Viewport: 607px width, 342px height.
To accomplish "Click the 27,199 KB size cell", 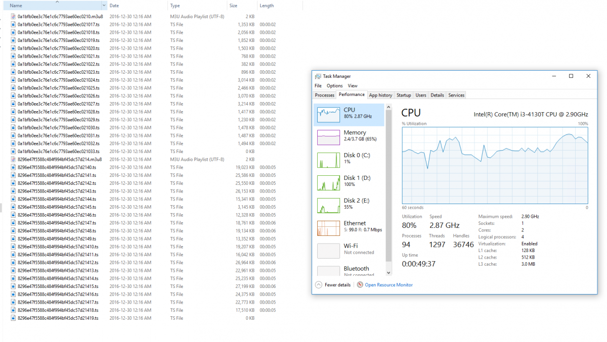I will (245, 286).
